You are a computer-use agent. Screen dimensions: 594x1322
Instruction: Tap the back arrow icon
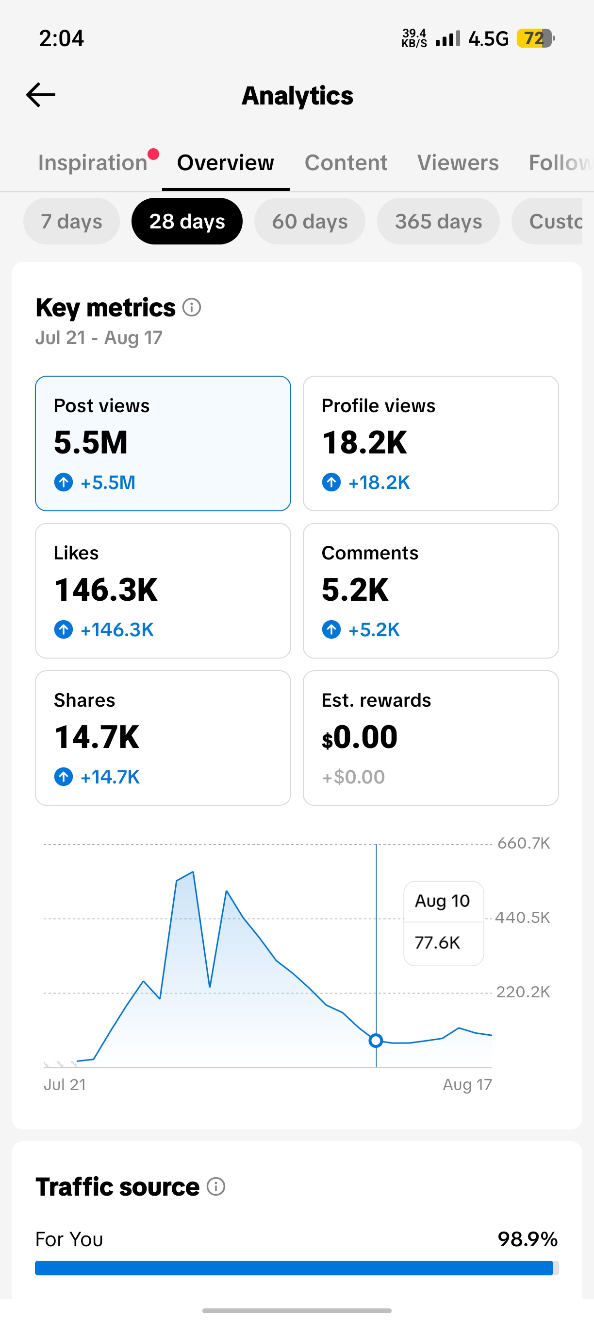click(x=40, y=95)
